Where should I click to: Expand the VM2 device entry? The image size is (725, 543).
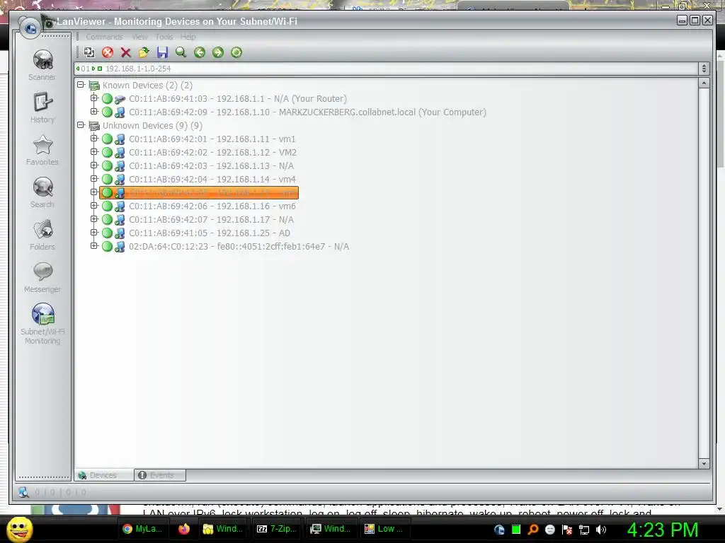(94, 152)
